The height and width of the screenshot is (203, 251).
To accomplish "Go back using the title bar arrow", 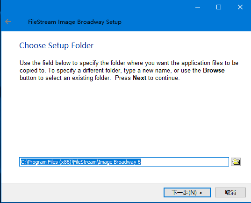I will pos(8,22).
